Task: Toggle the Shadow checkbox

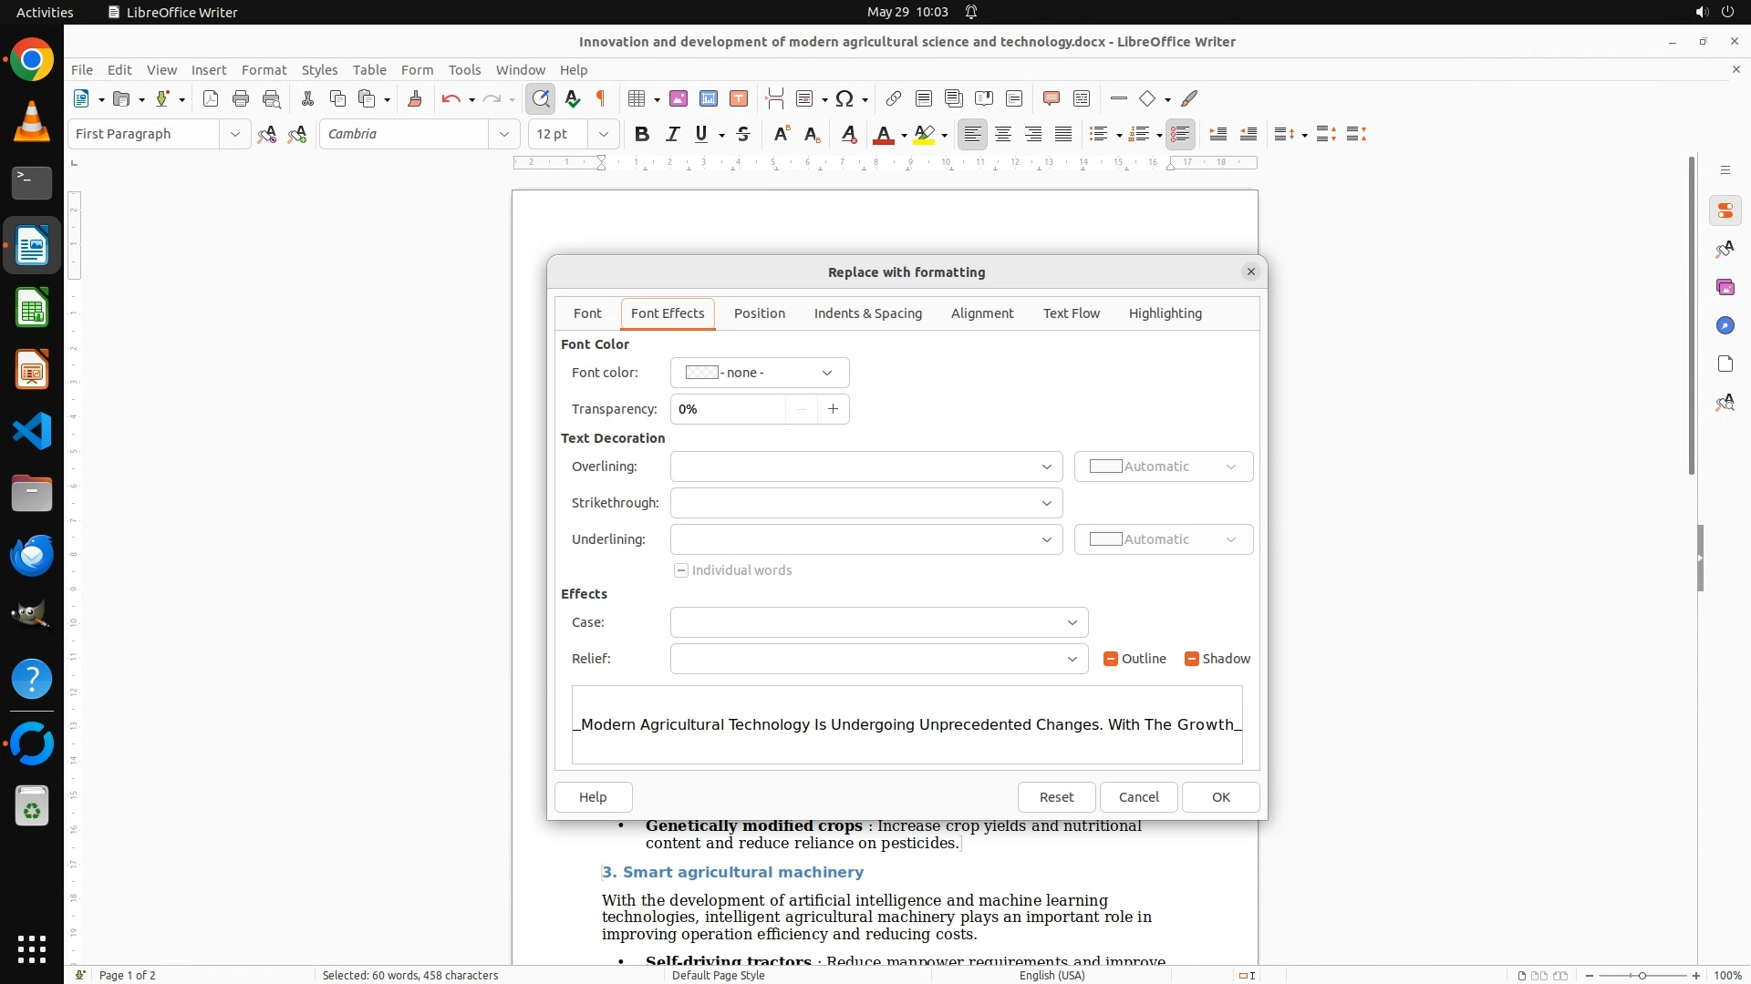Action: 1191,659
